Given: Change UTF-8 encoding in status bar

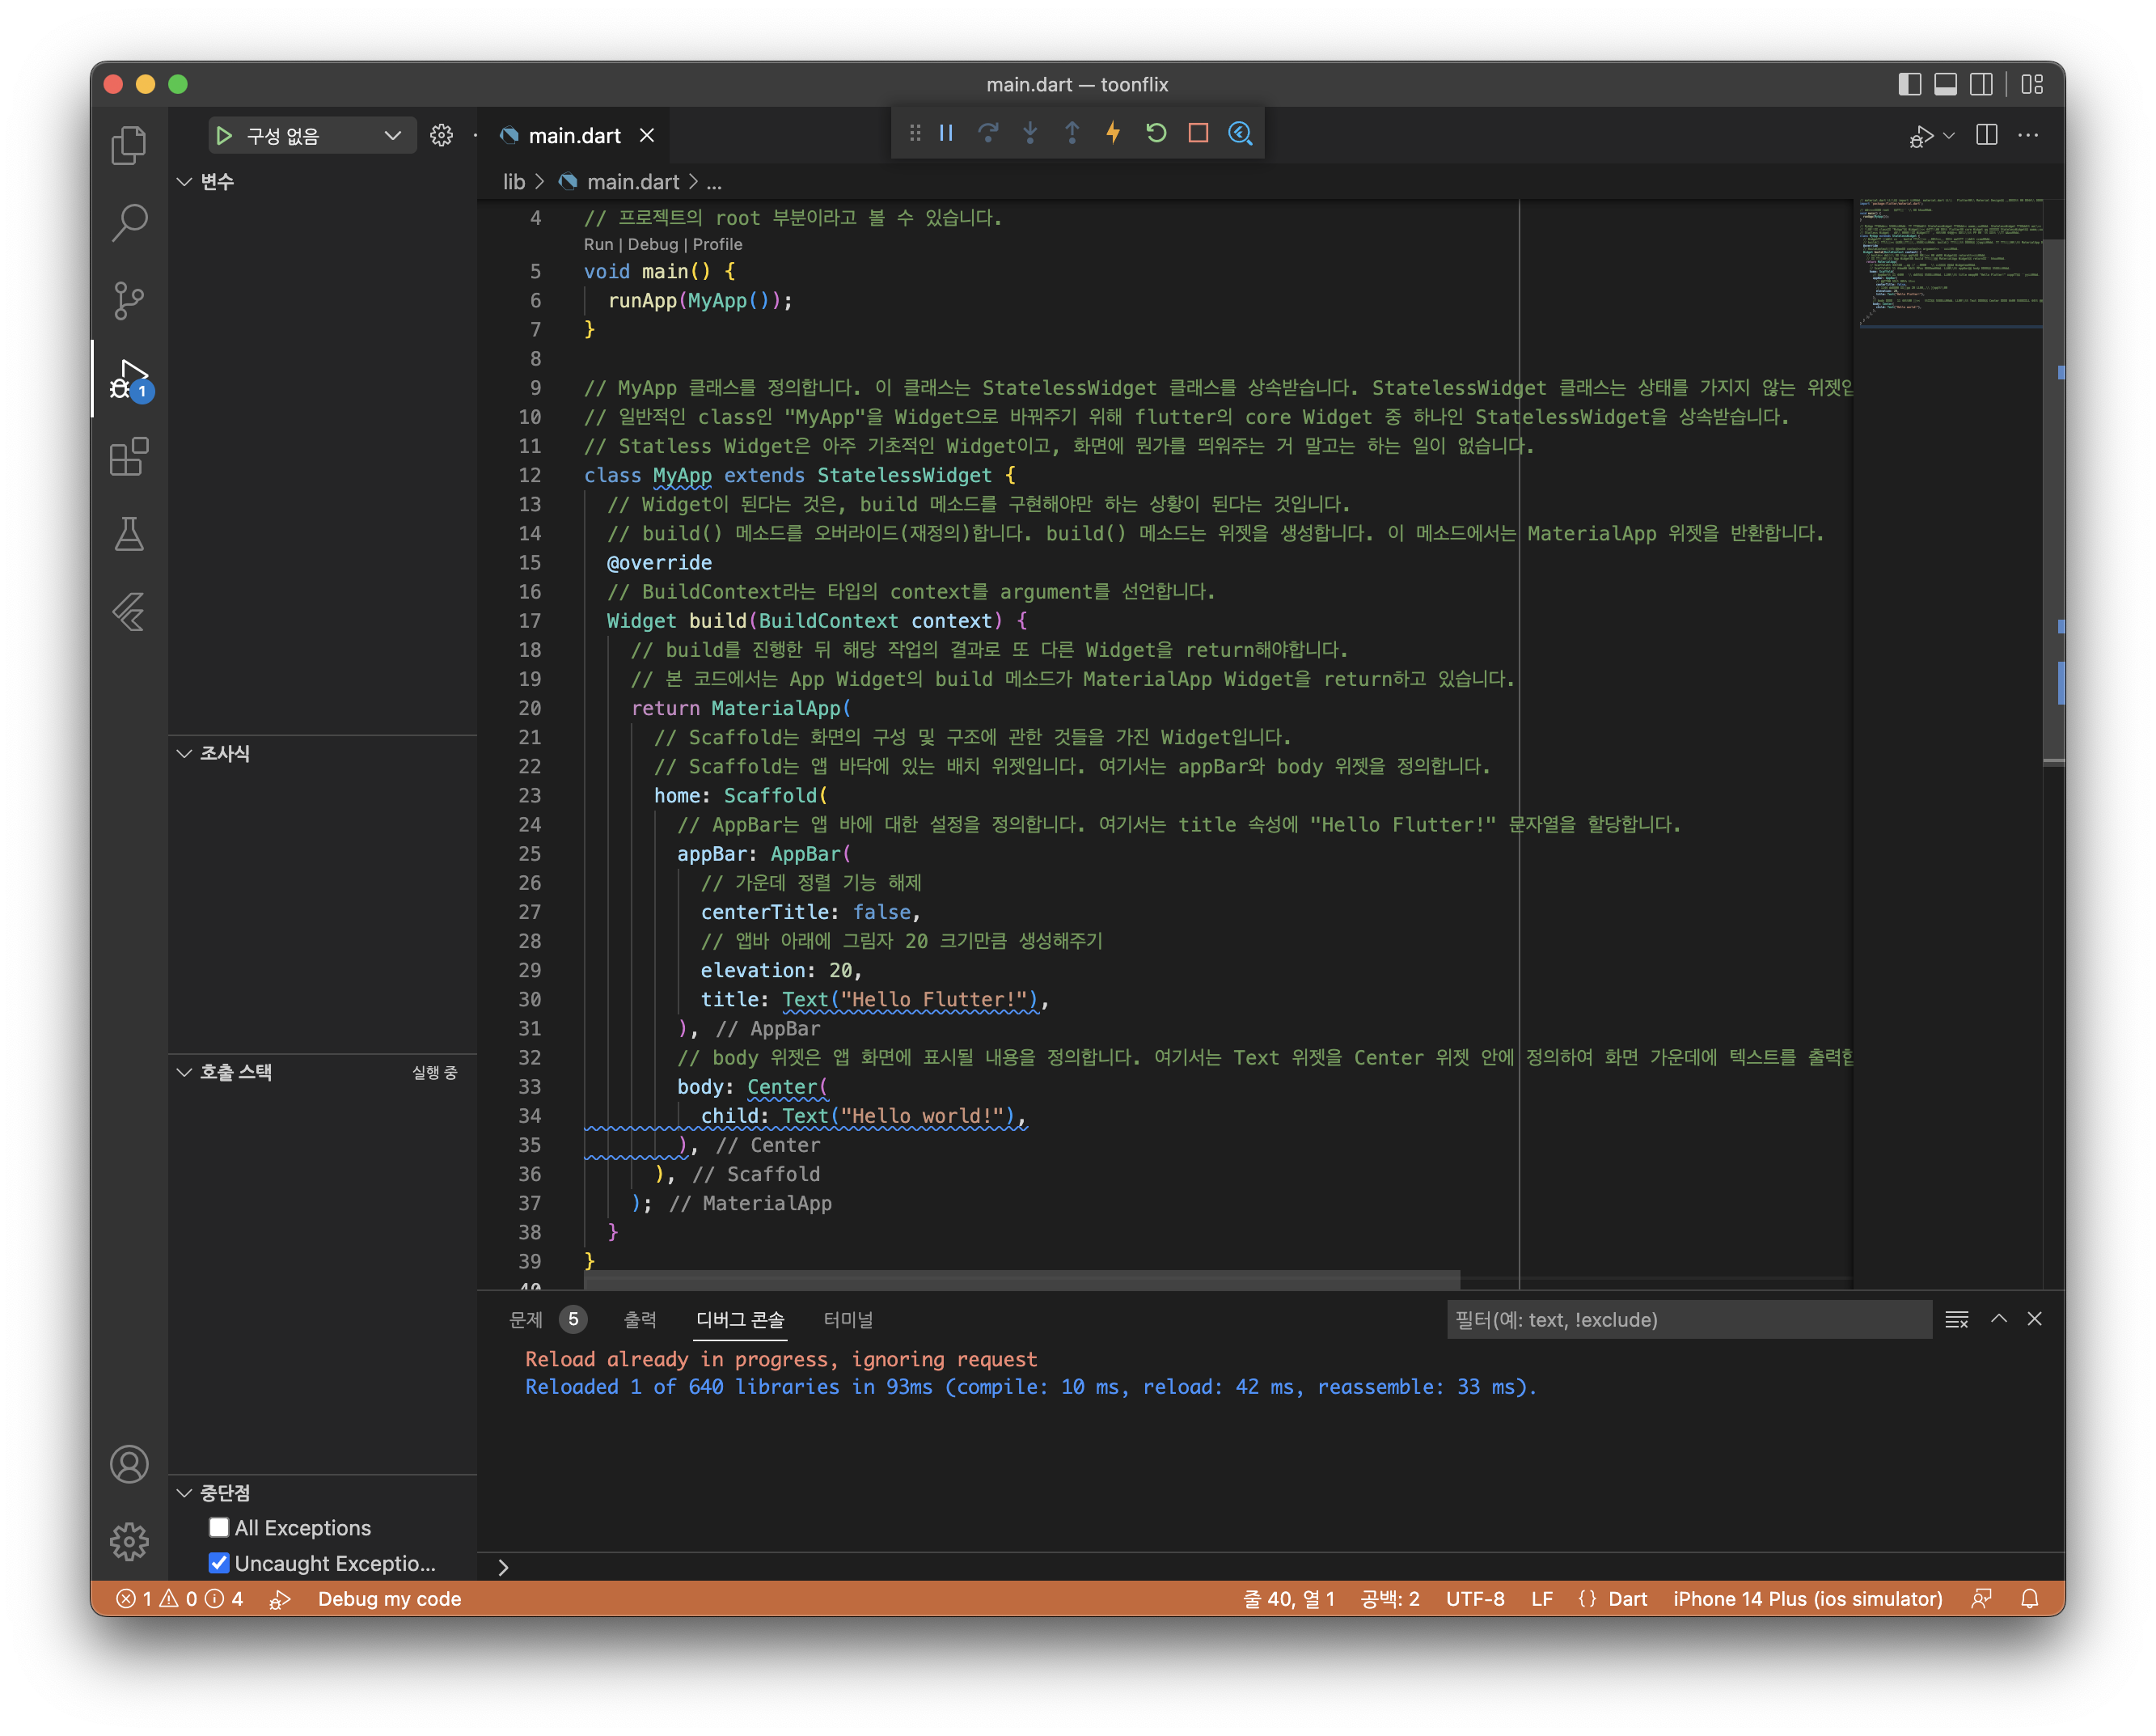Looking at the screenshot, I should [x=1474, y=1598].
